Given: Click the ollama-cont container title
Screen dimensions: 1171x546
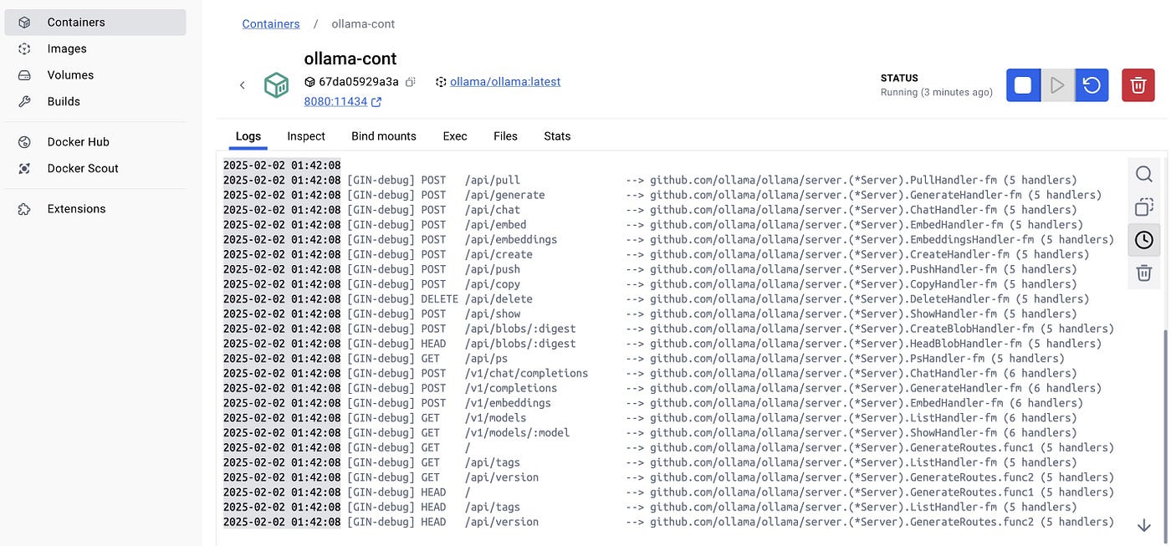Looking at the screenshot, I should [x=350, y=59].
